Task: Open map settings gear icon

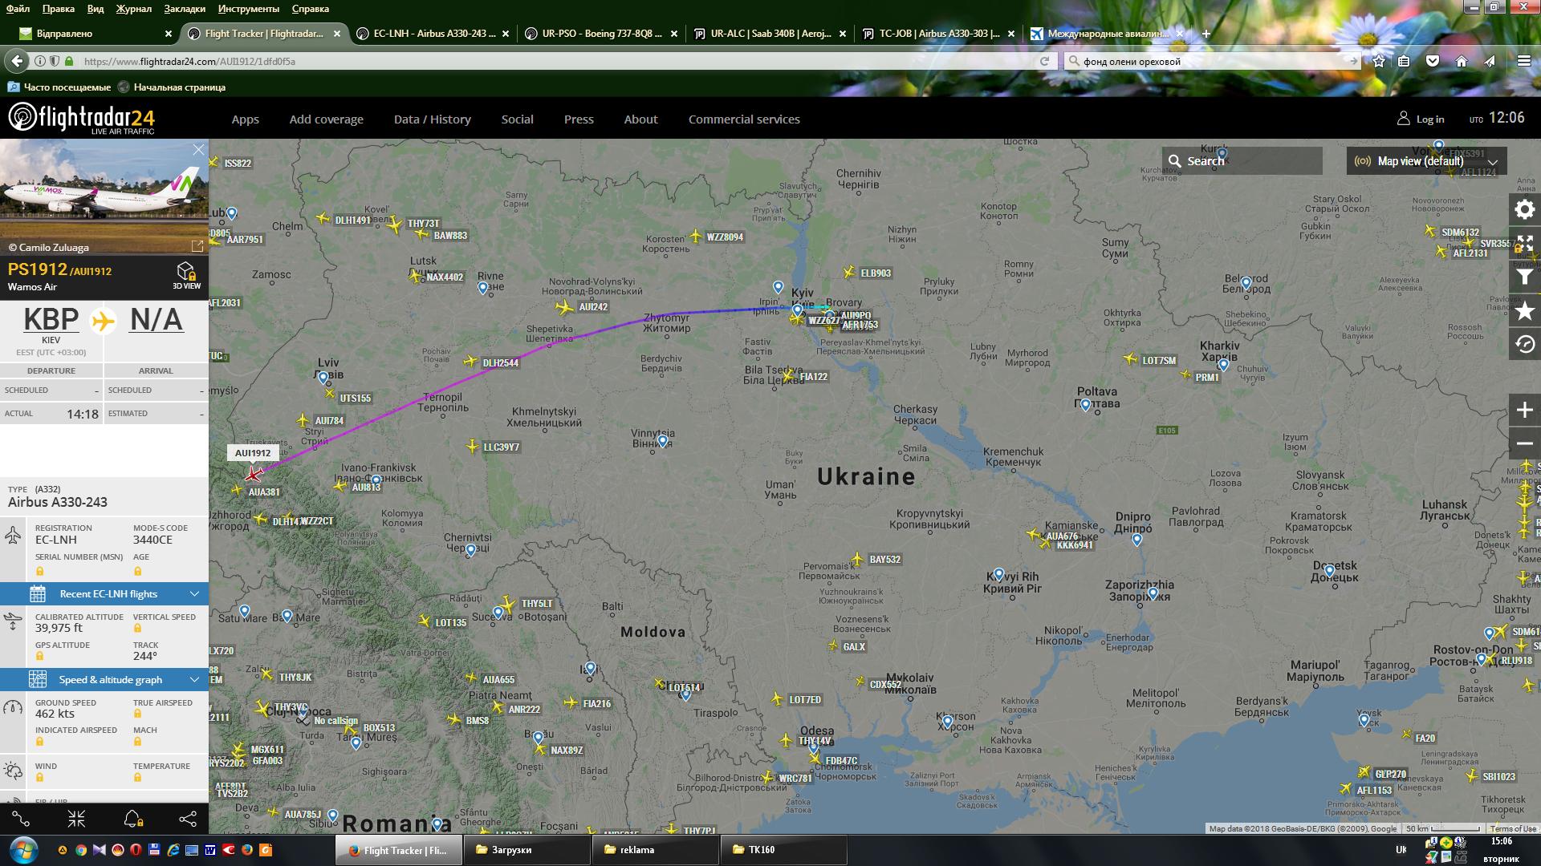Action: (x=1524, y=210)
